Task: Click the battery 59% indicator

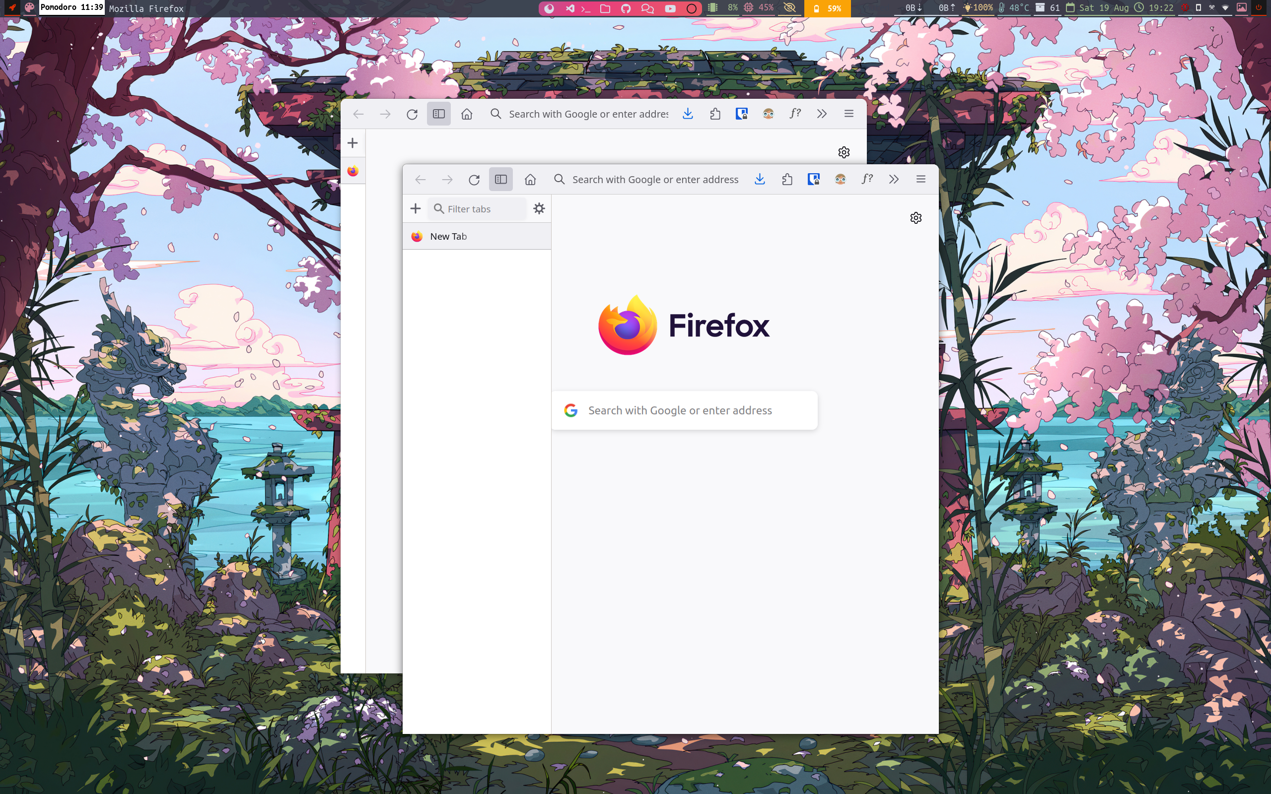Action: 827,8
